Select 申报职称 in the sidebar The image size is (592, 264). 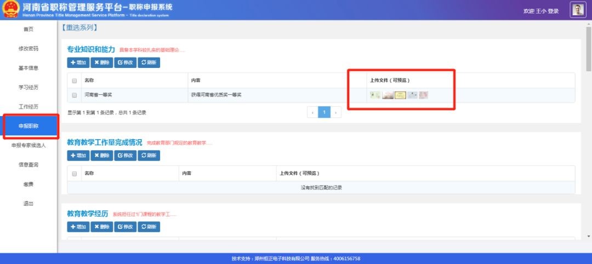[x=29, y=127]
